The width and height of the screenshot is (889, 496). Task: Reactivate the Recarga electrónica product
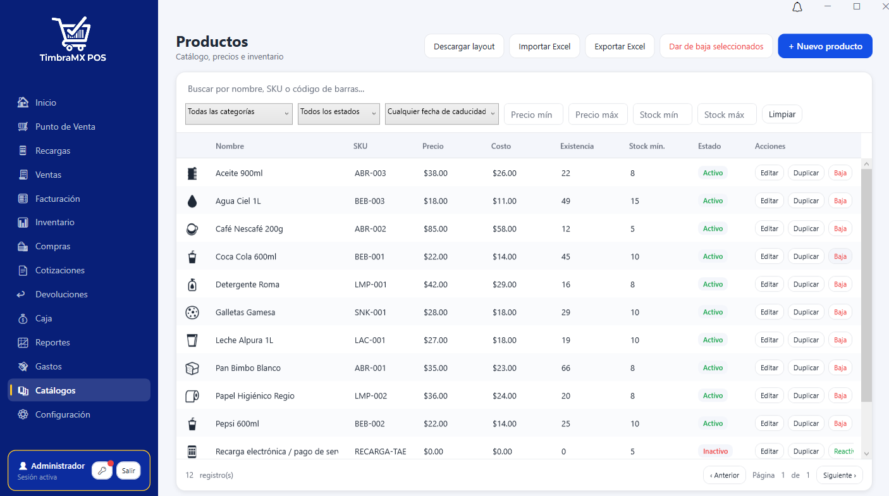[x=842, y=452]
